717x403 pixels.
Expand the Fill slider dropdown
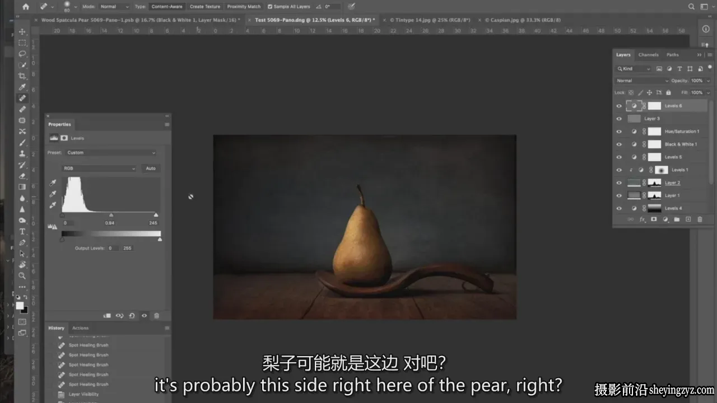[x=708, y=92]
